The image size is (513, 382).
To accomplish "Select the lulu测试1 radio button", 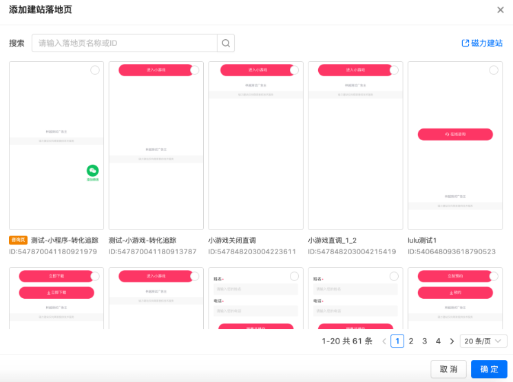I will pos(494,70).
